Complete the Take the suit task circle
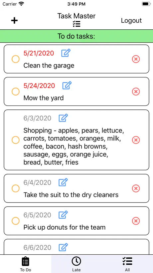 [15, 188]
